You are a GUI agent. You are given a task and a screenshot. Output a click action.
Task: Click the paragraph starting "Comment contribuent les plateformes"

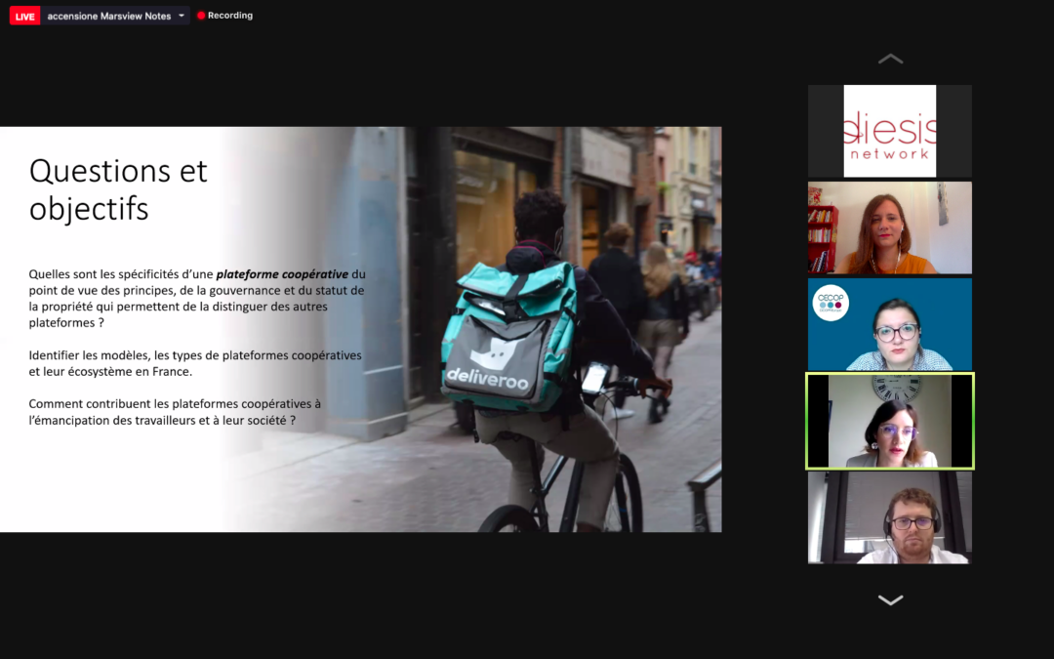(x=175, y=412)
